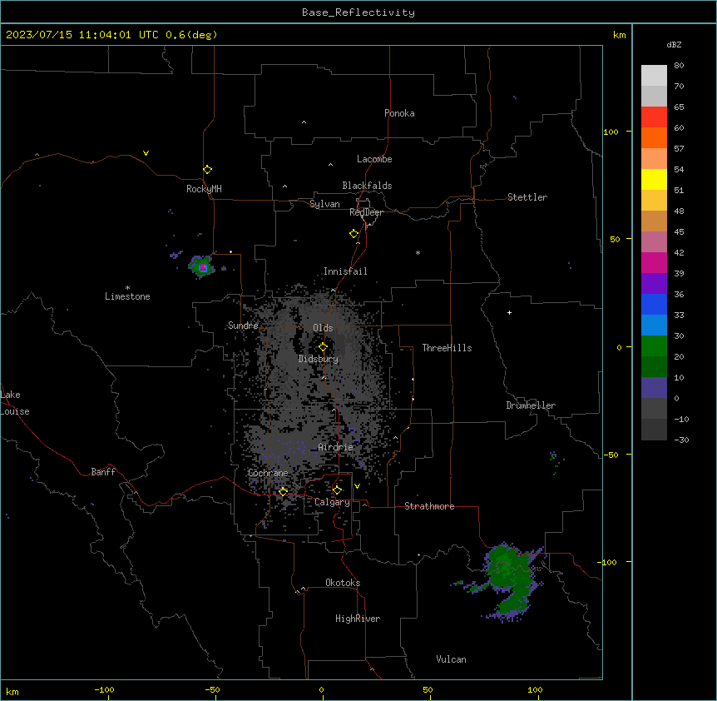Screen dimensions: 717x701
Task: Click the ThreeHills town label
Action: click(447, 348)
